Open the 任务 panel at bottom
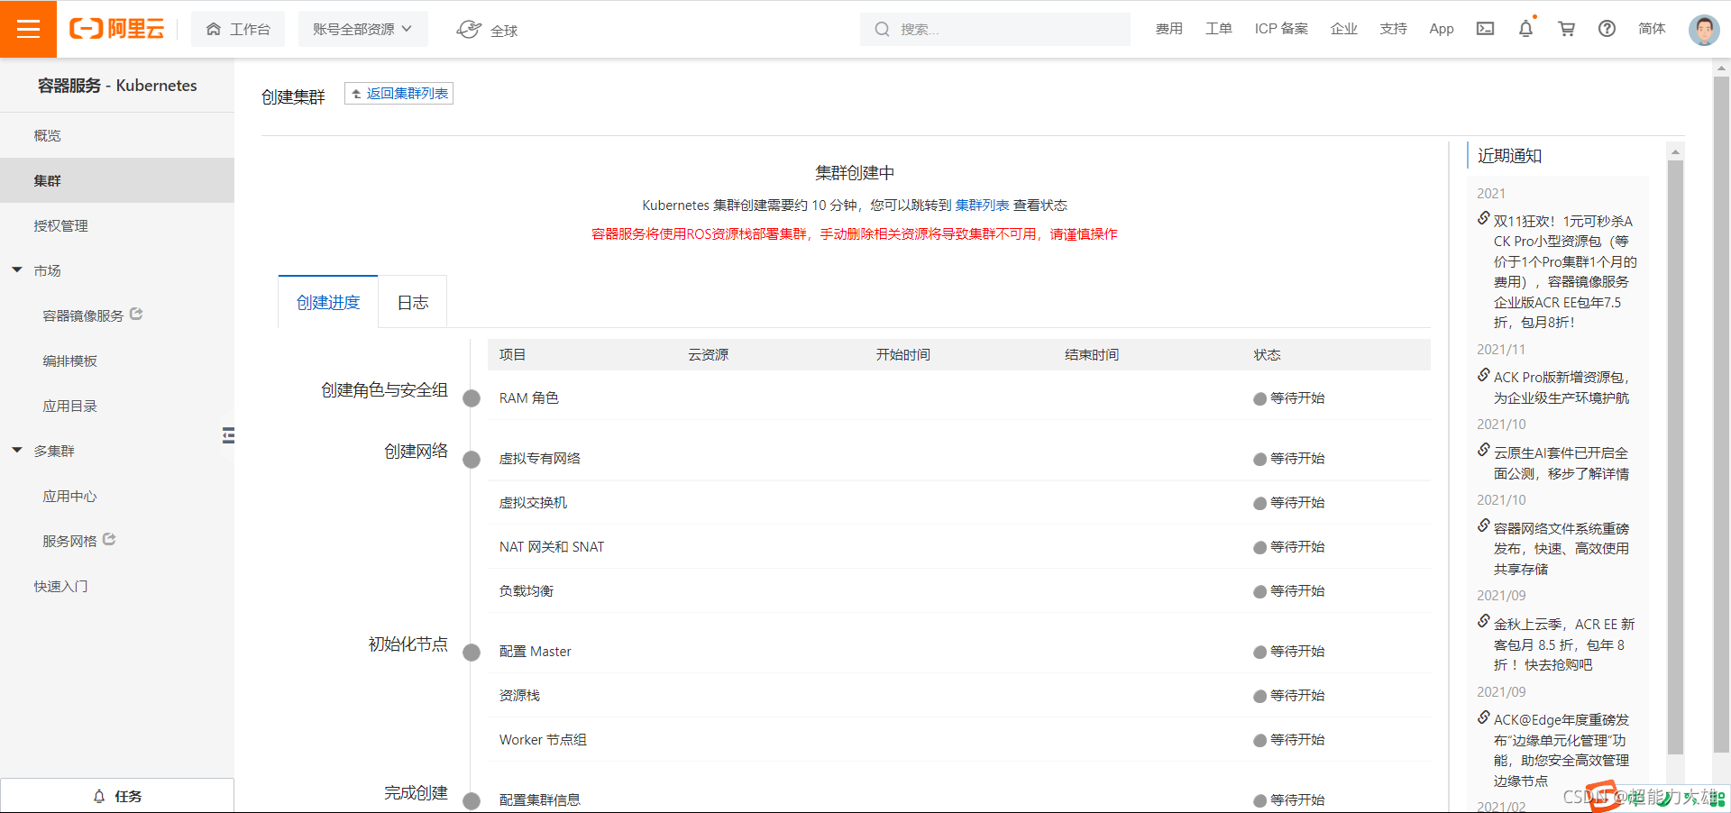This screenshot has width=1731, height=813. (x=117, y=796)
